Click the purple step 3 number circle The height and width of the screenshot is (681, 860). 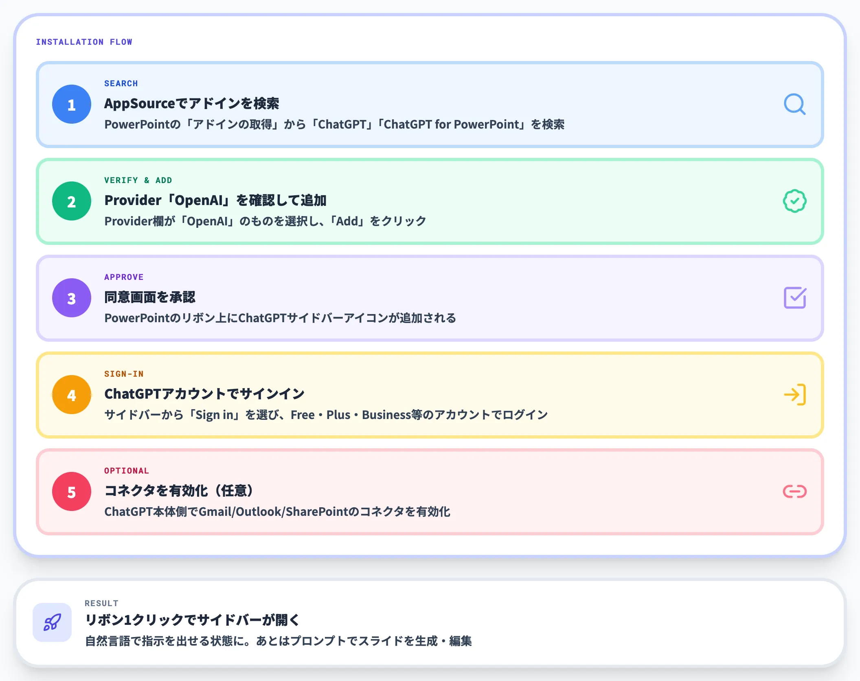[x=72, y=298]
